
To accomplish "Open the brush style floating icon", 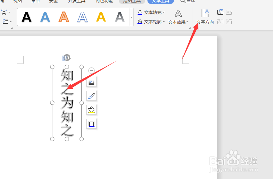I will click(x=91, y=96).
